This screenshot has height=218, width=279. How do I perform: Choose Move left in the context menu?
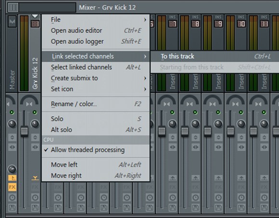pos(96,165)
